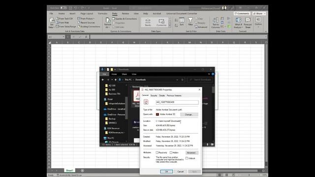Click Excel zoom slider in status bar
315x177 pixels.
tap(249, 175)
